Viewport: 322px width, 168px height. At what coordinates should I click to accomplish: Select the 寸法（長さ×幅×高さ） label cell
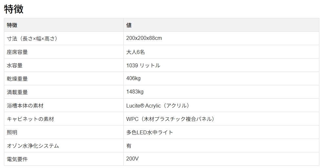pyautogui.click(x=32, y=39)
